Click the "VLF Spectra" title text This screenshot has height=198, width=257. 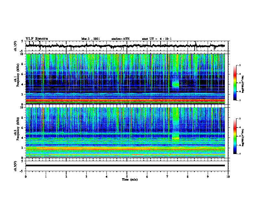point(37,39)
